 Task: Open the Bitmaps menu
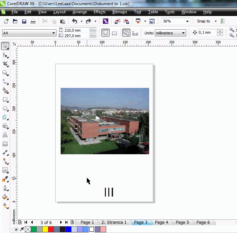click(120, 12)
